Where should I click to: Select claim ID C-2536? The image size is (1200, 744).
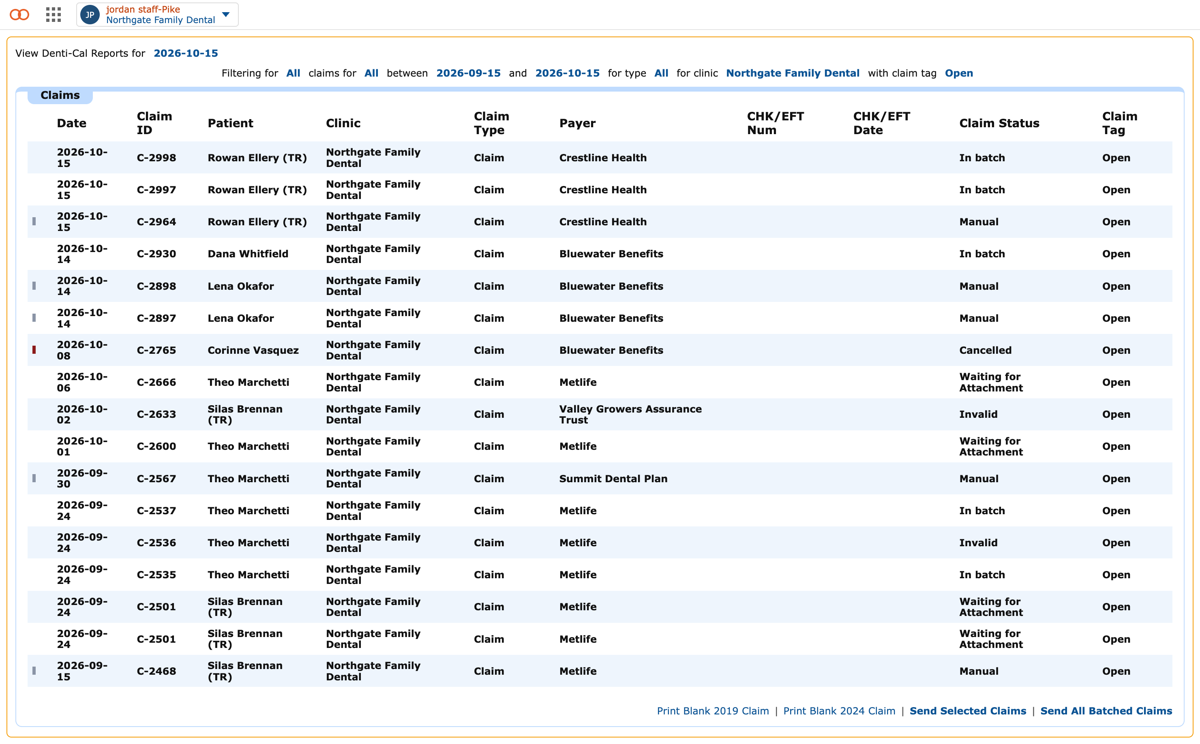tap(156, 542)
